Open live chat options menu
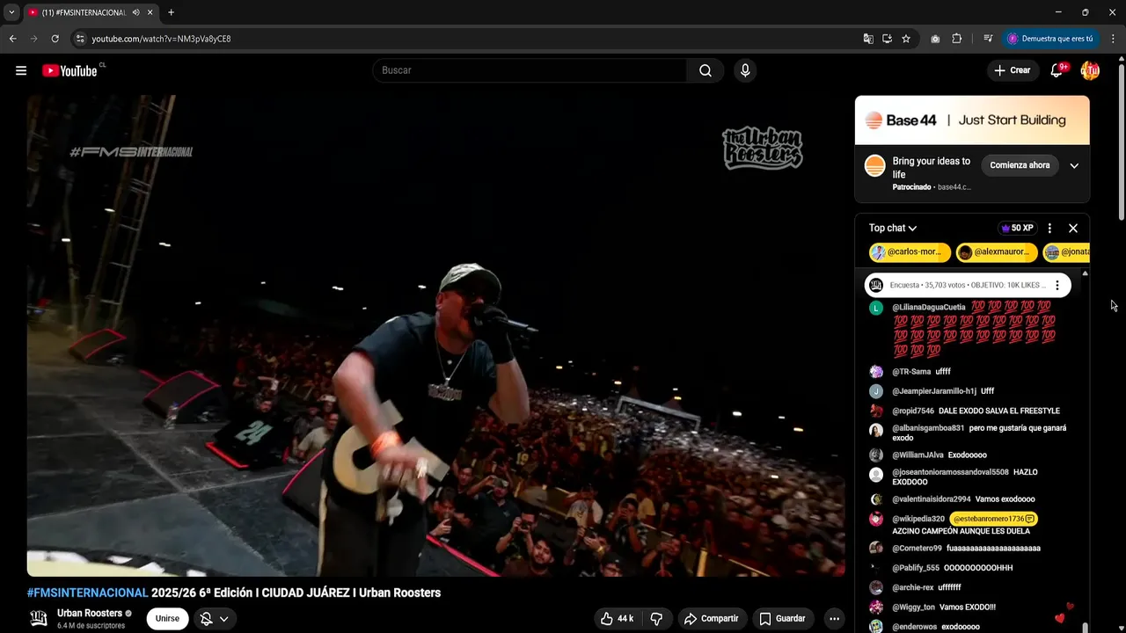The image size is (1126, 633). pyautogui.click(x=1049, y=229)
